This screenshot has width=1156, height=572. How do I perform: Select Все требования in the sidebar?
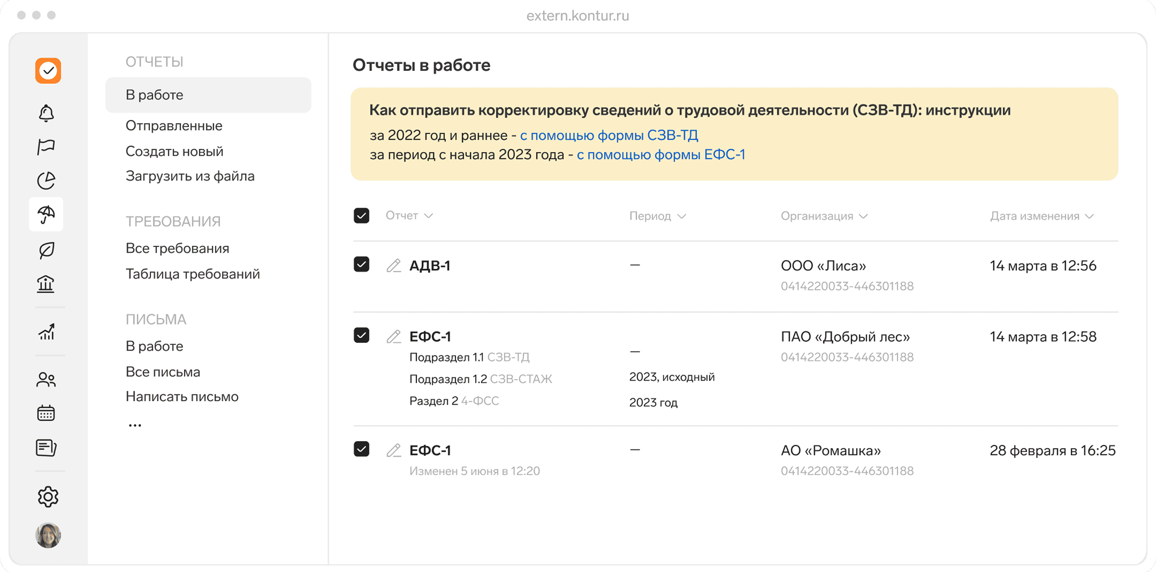pyautogui.click(x=177, y=248)
